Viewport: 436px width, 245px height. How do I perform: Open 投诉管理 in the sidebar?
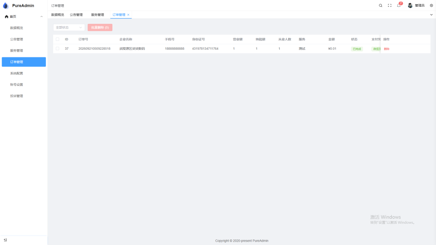[17, 96]
